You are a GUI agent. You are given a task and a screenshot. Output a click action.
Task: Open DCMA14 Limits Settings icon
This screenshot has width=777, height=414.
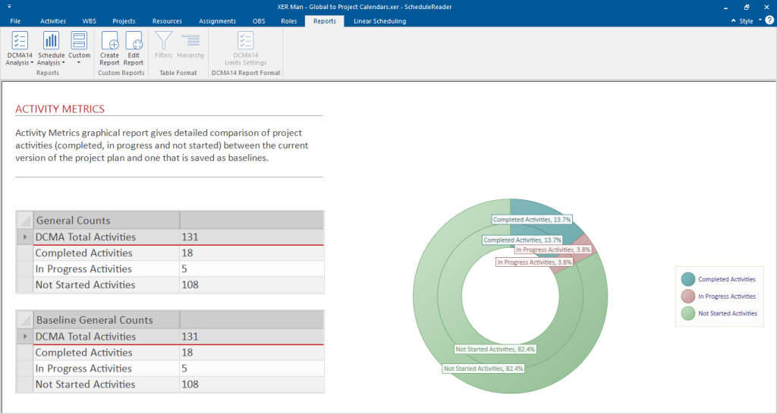245,41
